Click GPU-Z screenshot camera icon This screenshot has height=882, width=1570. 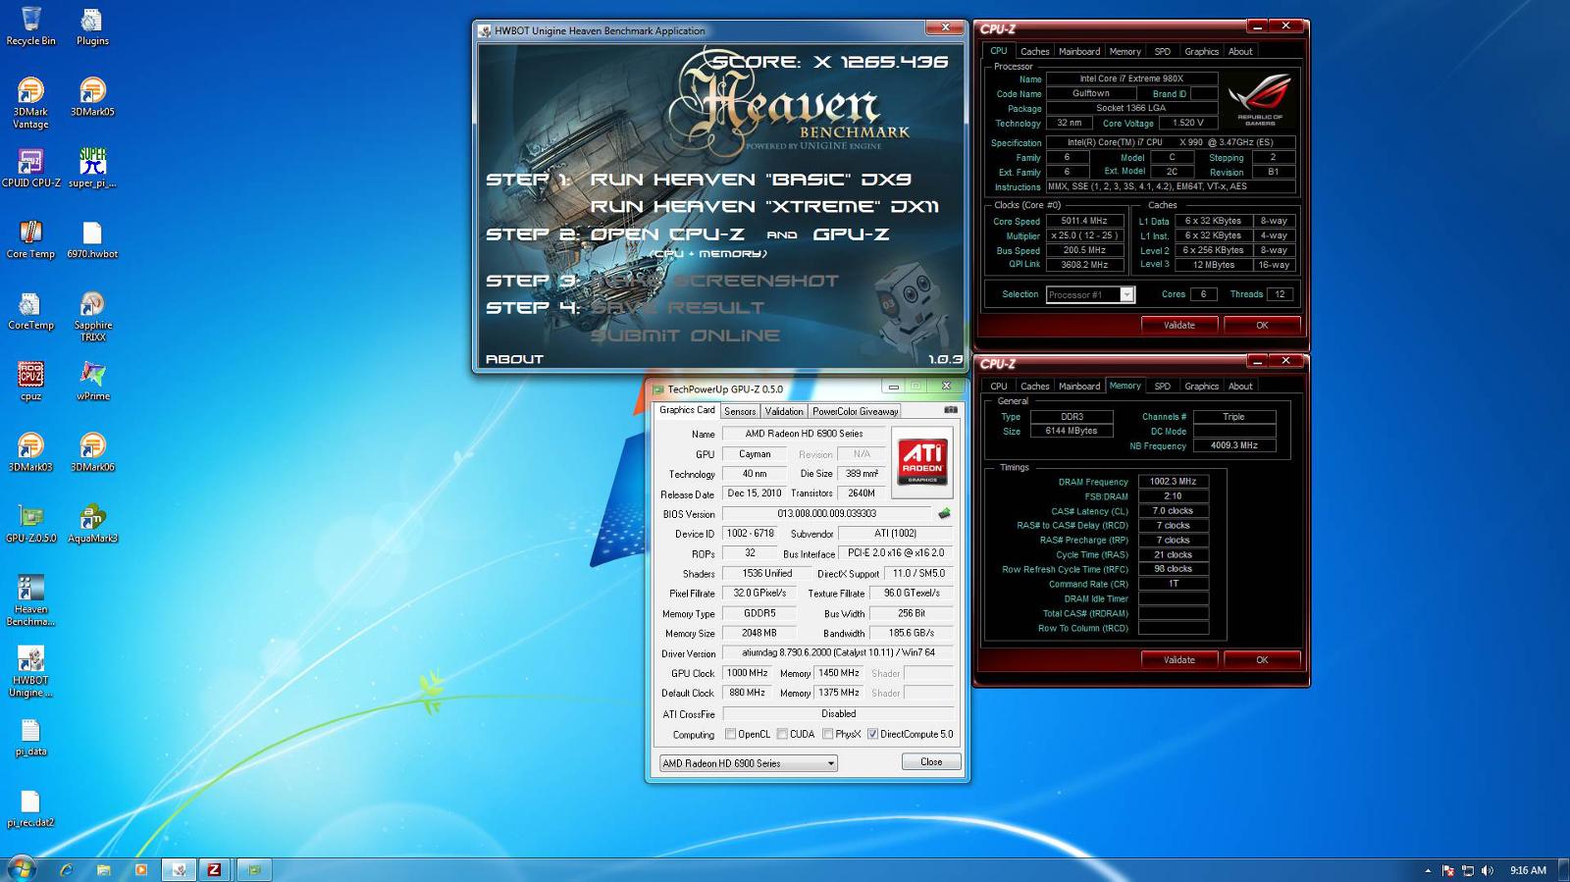click(x=950, y=410)
